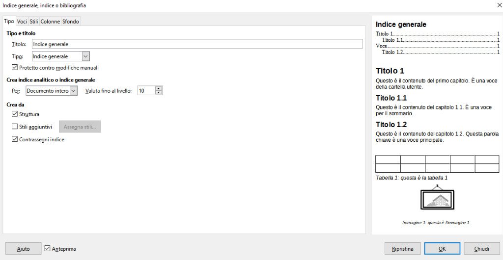Click the 'Voce' entry in preview index

click(x=381, y=46)
